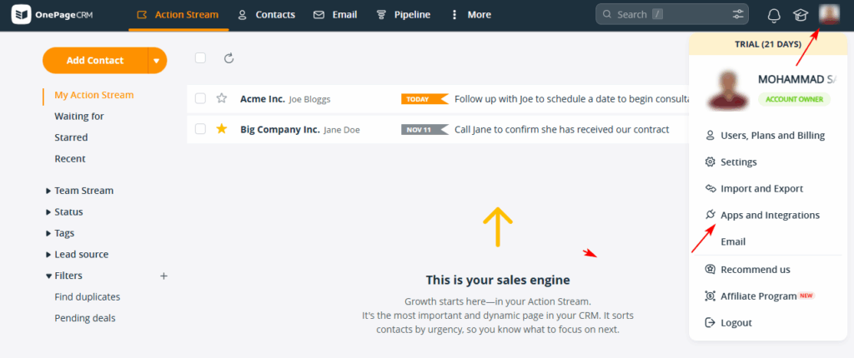Open the Action Stream tab
854x358 pixels.
(178, 15)
